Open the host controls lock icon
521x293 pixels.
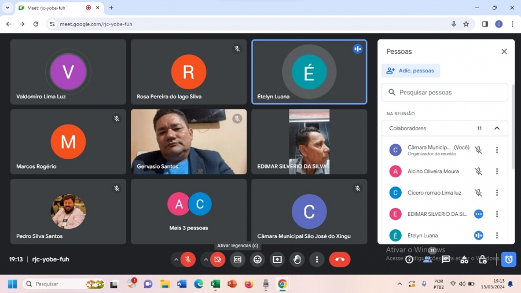click(x=483, y=259)
